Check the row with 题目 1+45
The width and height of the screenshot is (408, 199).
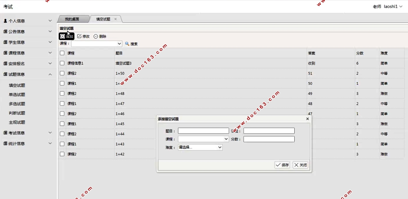click(62, 124)
